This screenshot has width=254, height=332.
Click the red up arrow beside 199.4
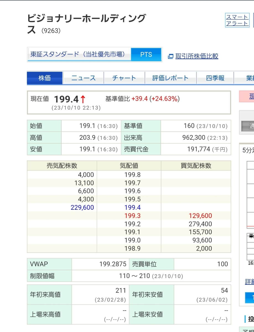pos(83,99)
